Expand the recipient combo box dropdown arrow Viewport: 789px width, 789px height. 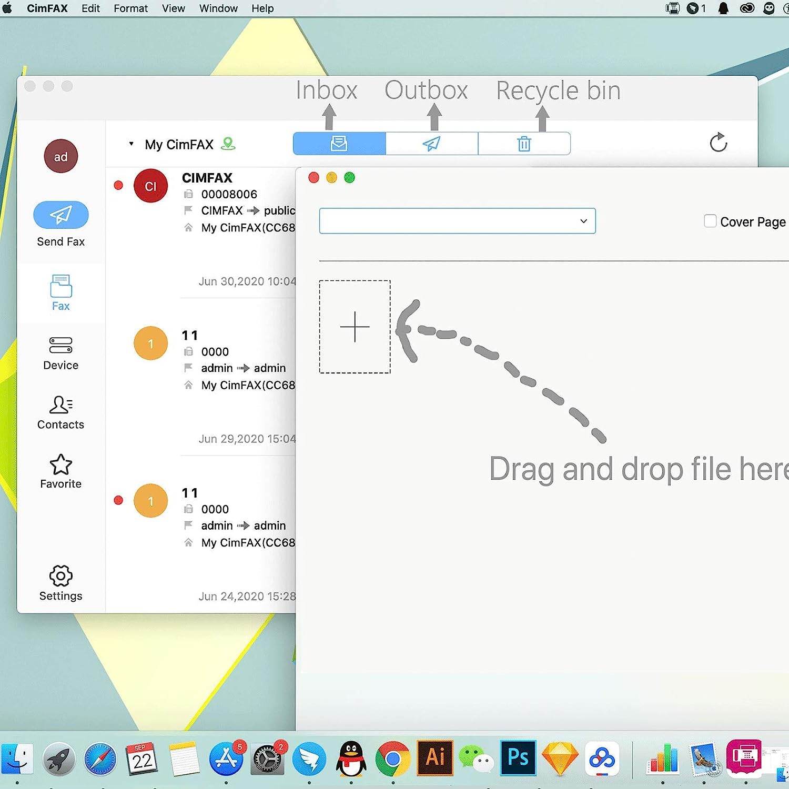click(x=583, y=221)
